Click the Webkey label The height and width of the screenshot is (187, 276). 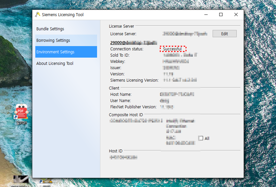[x=118, y=62]
